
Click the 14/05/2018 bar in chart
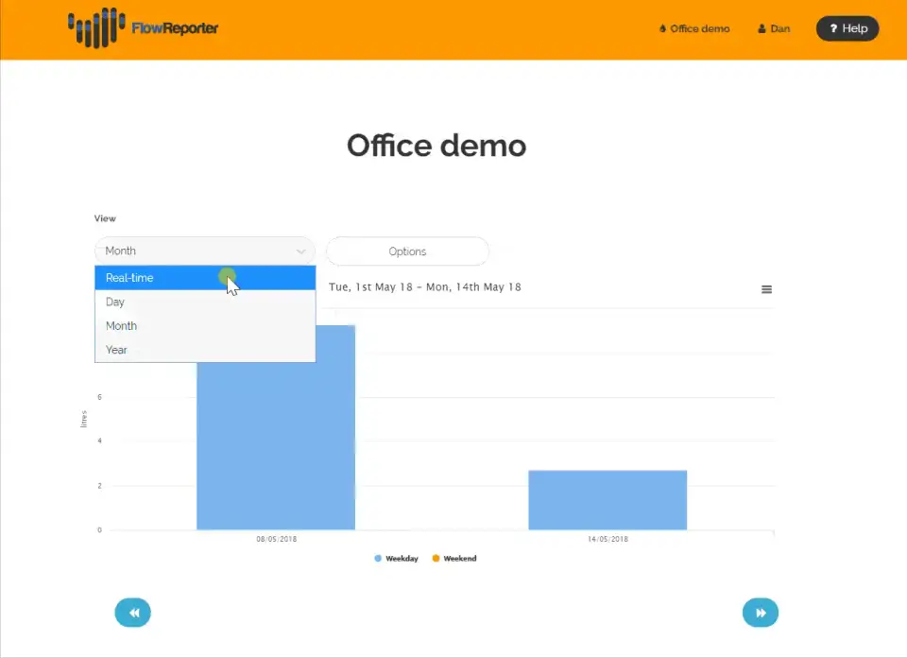608,500
